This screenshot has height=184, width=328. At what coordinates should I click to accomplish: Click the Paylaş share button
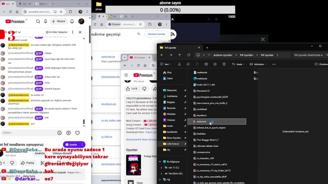[x=28, y=163]
